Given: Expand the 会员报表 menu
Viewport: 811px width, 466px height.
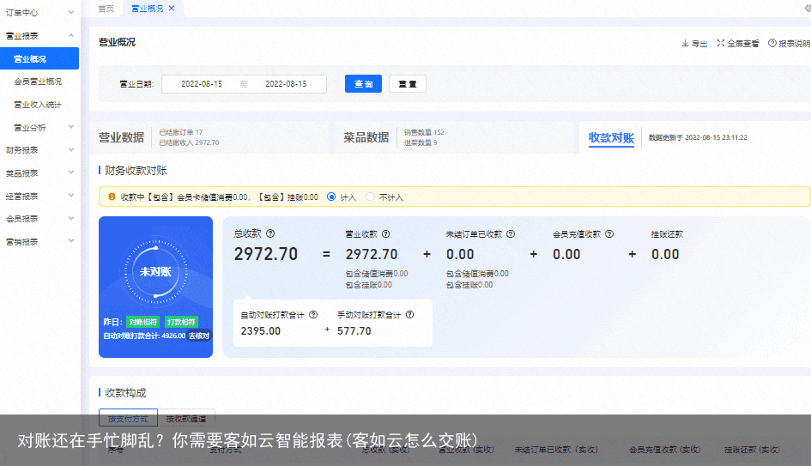Looking at the screenshot, I should (71, 219).
